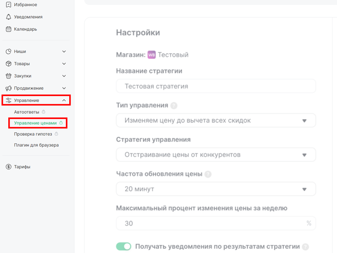The height and width of the screenshot is (253, 337).
Task: Open Календарь in the sidebar
Action: click(25, 29)
